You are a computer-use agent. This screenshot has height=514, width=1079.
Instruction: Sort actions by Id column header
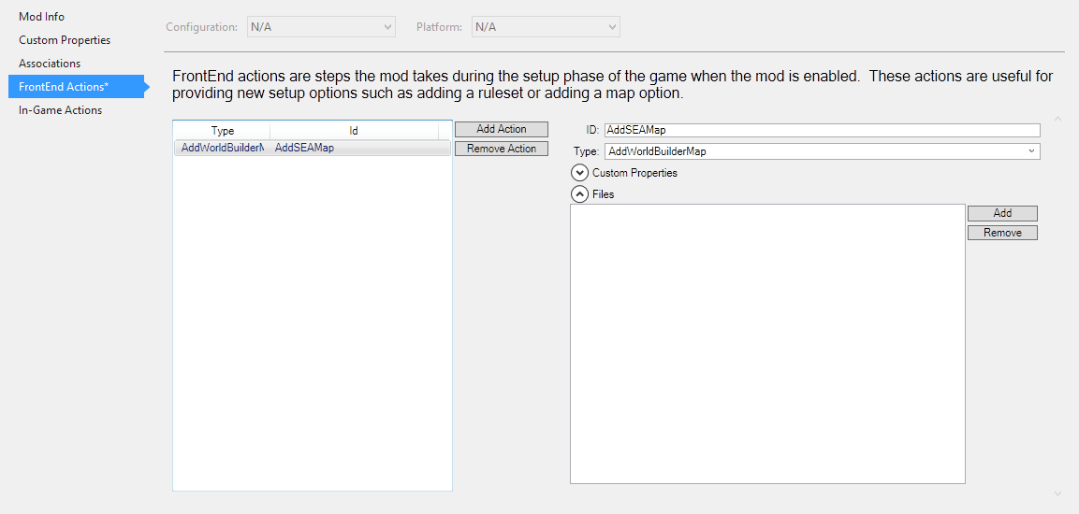tap(354, 131)
